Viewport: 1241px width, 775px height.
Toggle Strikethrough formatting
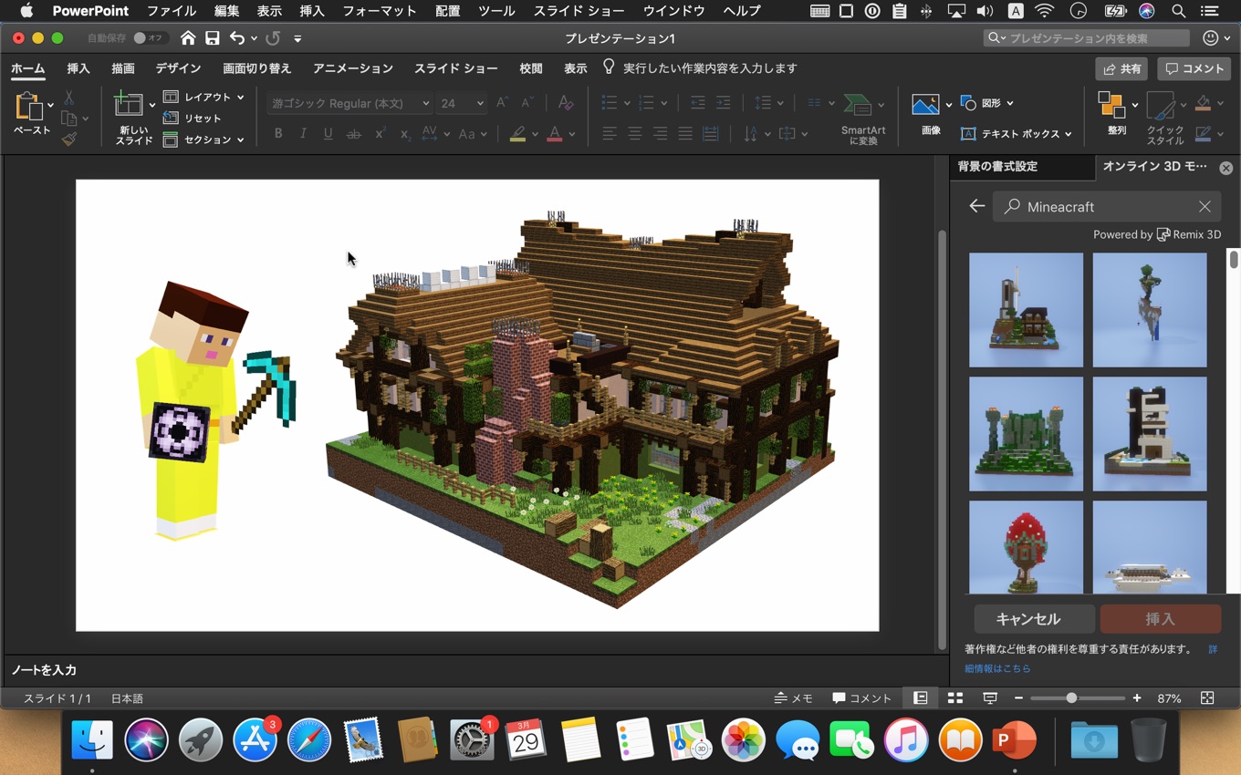coord(354,134)
